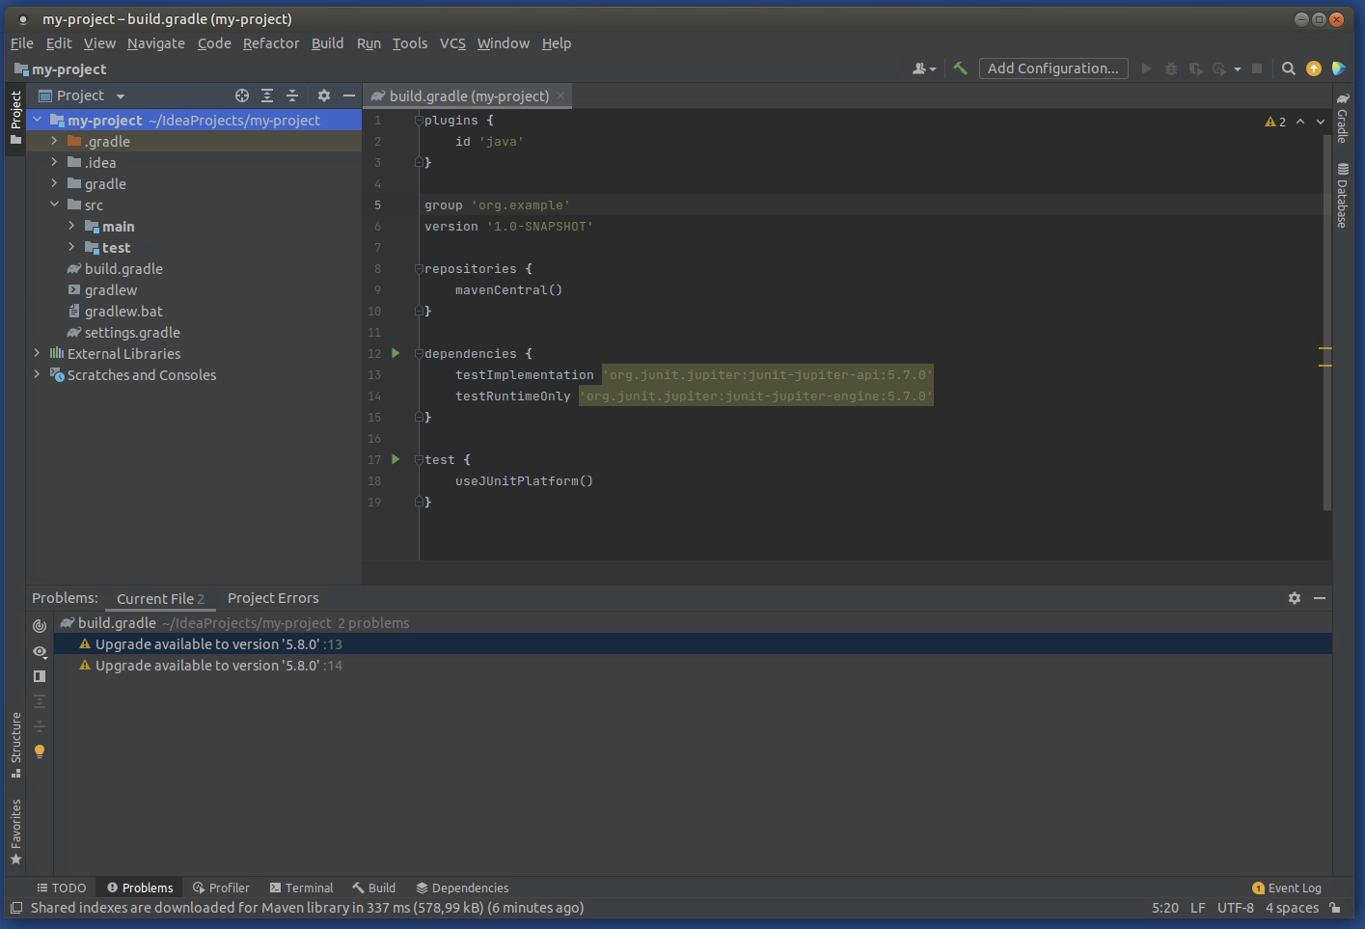Go to next highlighted error arrow
The width and height of the screenshot is (1365, 929).
point(1321,122)
